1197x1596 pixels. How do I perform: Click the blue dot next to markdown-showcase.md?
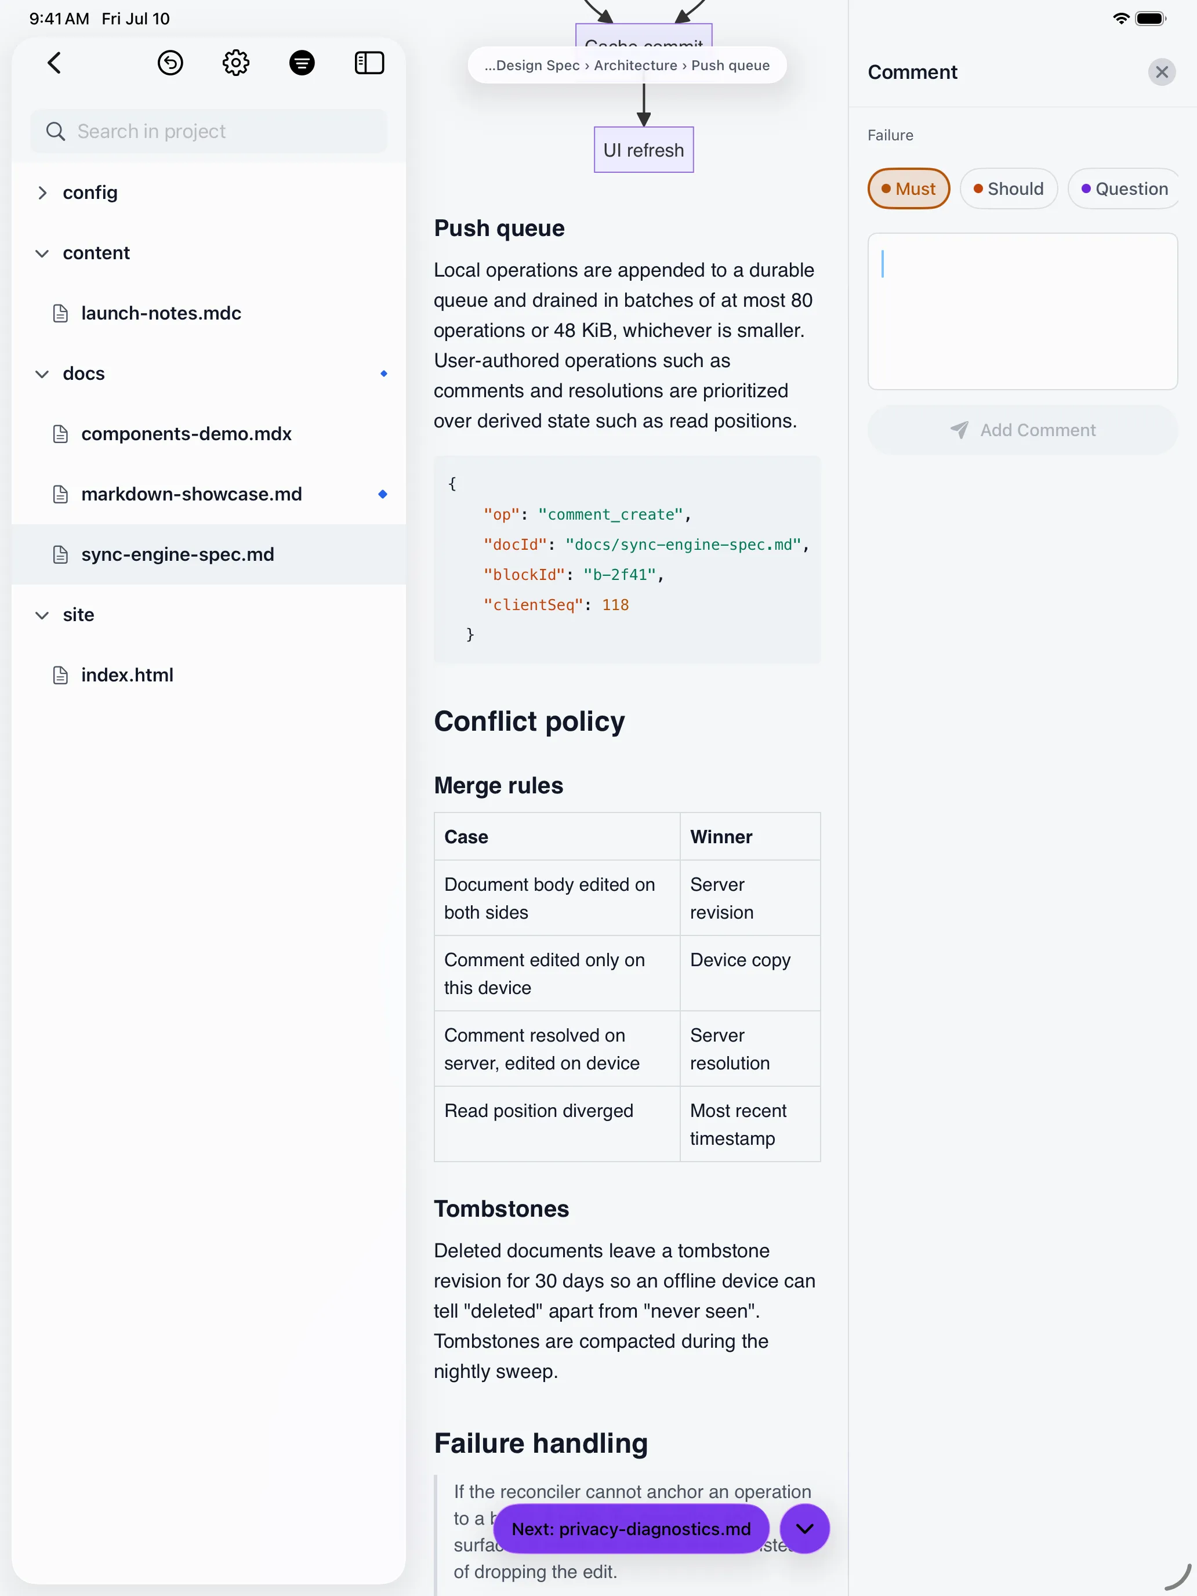coord(383,494)
